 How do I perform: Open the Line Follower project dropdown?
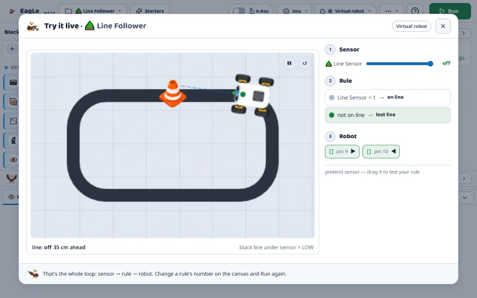pyautogui.click(x=93, y=11)
